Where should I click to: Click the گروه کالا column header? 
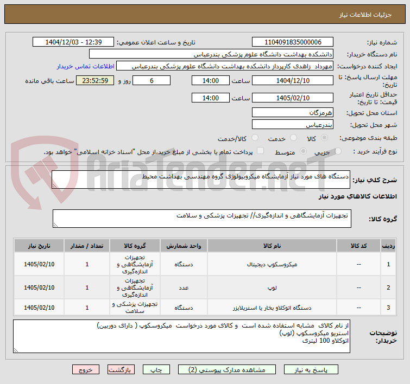tap(135, 246)
